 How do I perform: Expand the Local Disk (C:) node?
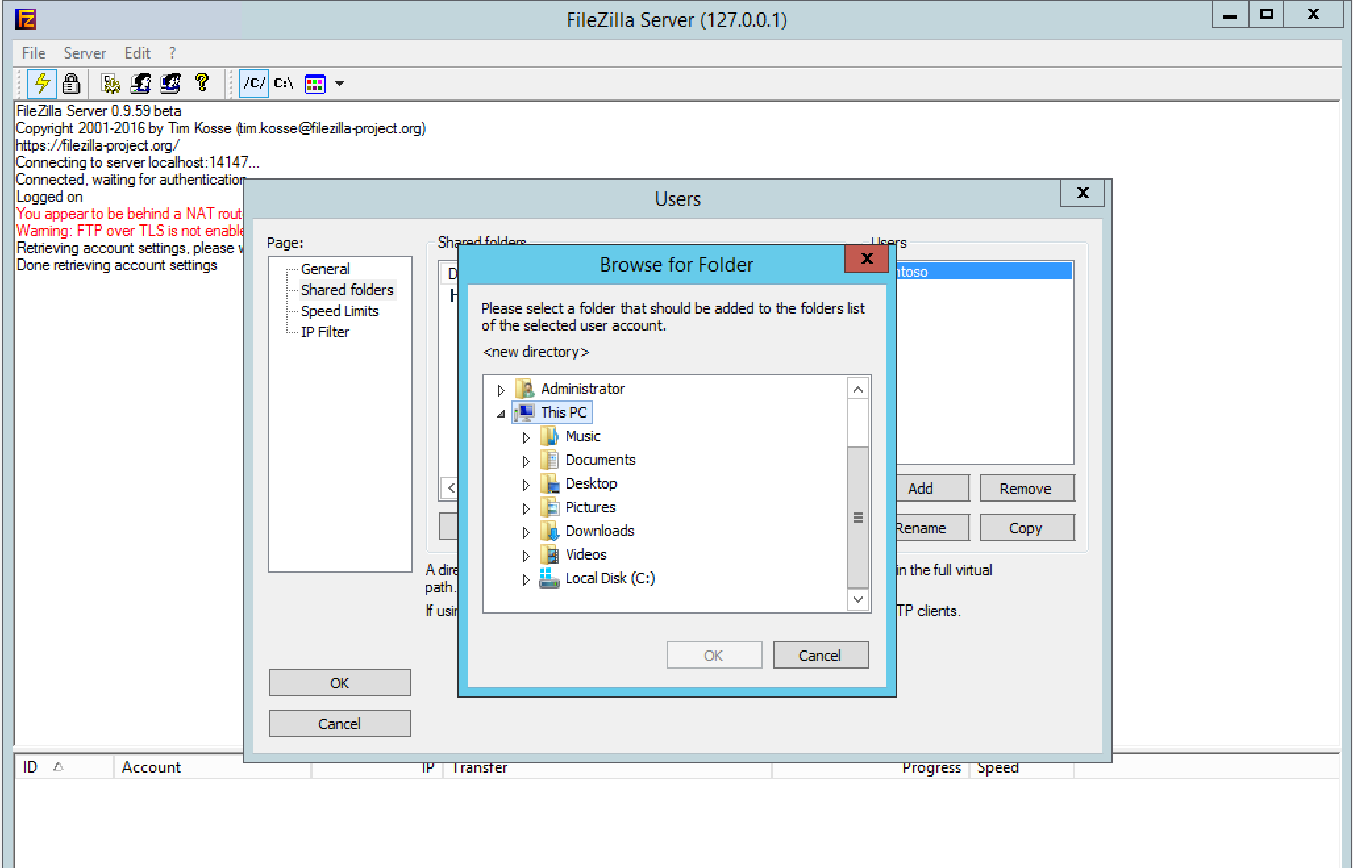[526, 579]
